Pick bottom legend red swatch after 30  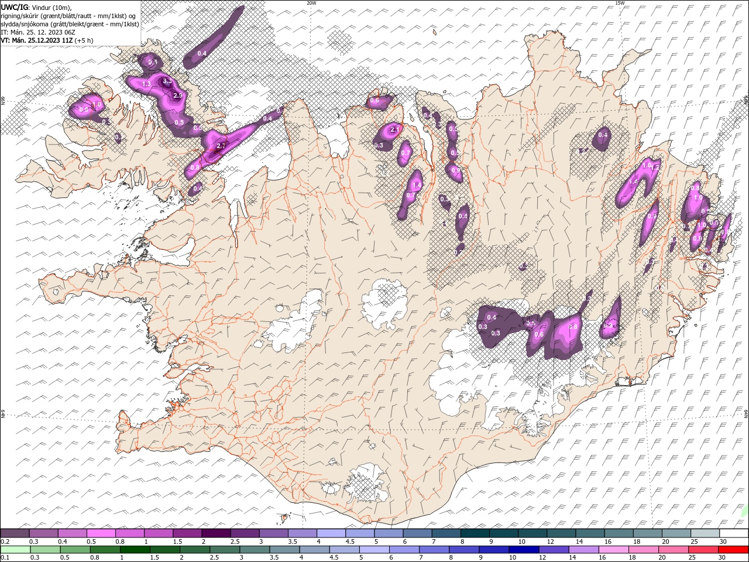point(734,550)
